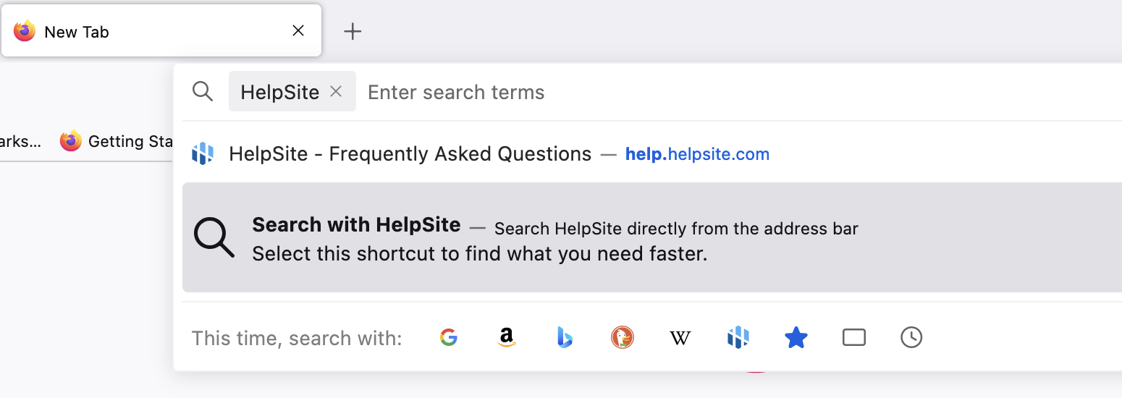Viewport: 1122px width, 398px height.
Task: Choose the Amazon search engine icon
Action: point(507,337)
